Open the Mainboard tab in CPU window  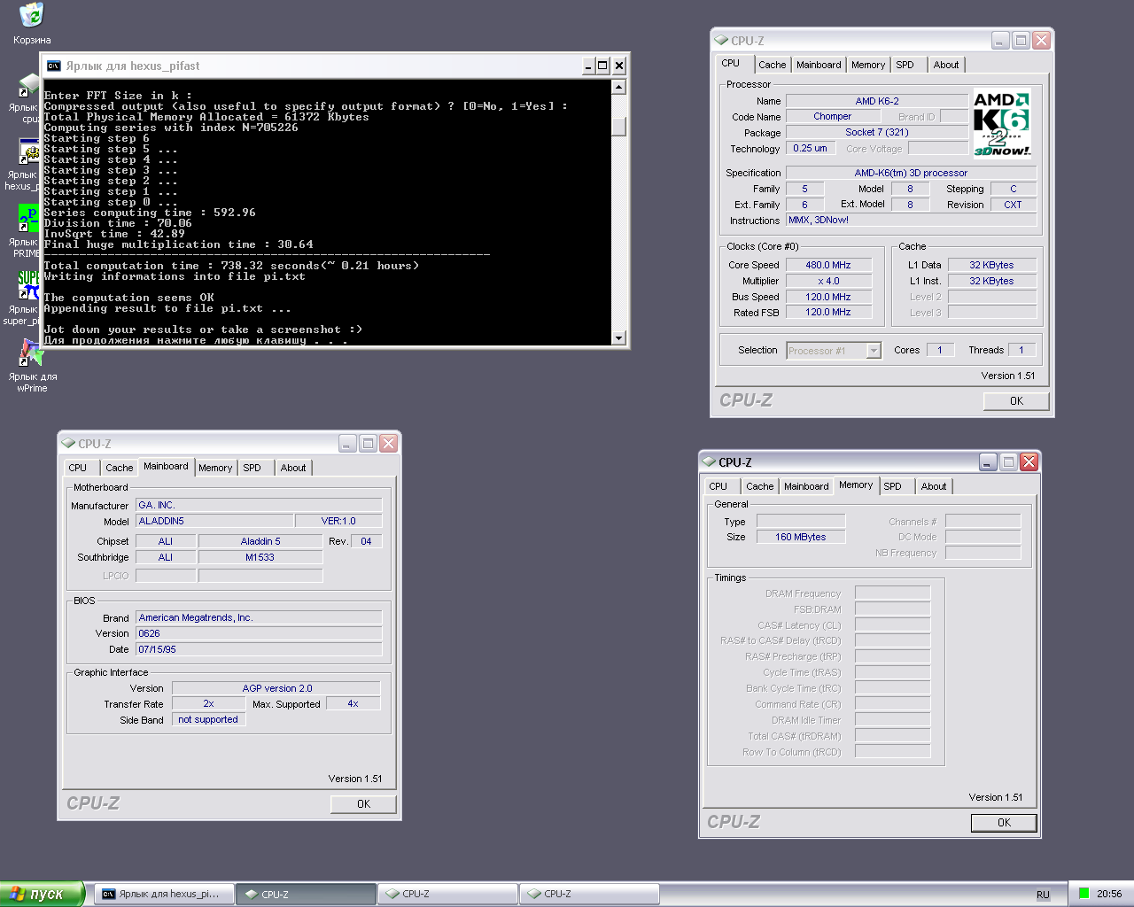point(819,65)
